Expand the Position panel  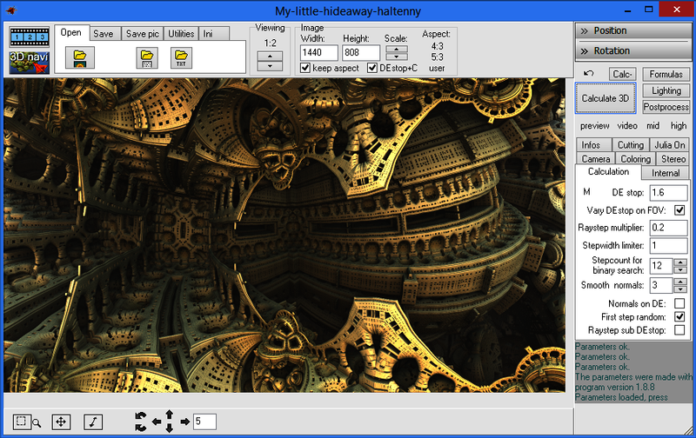tap(633, 30)
